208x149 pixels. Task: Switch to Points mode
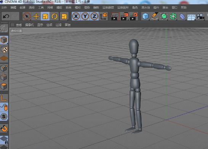click(x=4, y=68)
